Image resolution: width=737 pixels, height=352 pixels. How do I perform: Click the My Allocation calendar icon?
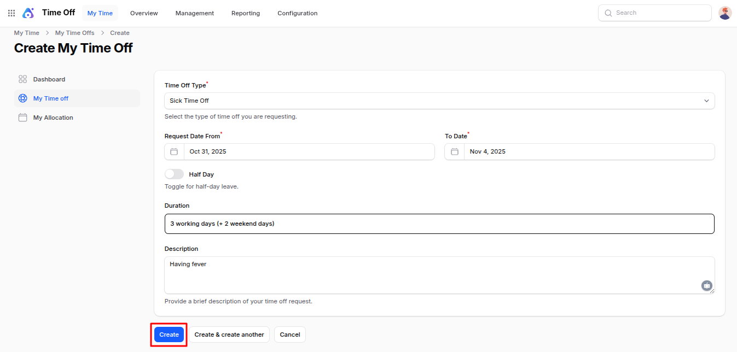click(x=22, y=118)
